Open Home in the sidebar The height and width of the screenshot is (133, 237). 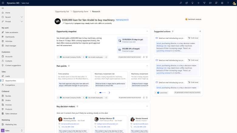[x=8, y=13]
